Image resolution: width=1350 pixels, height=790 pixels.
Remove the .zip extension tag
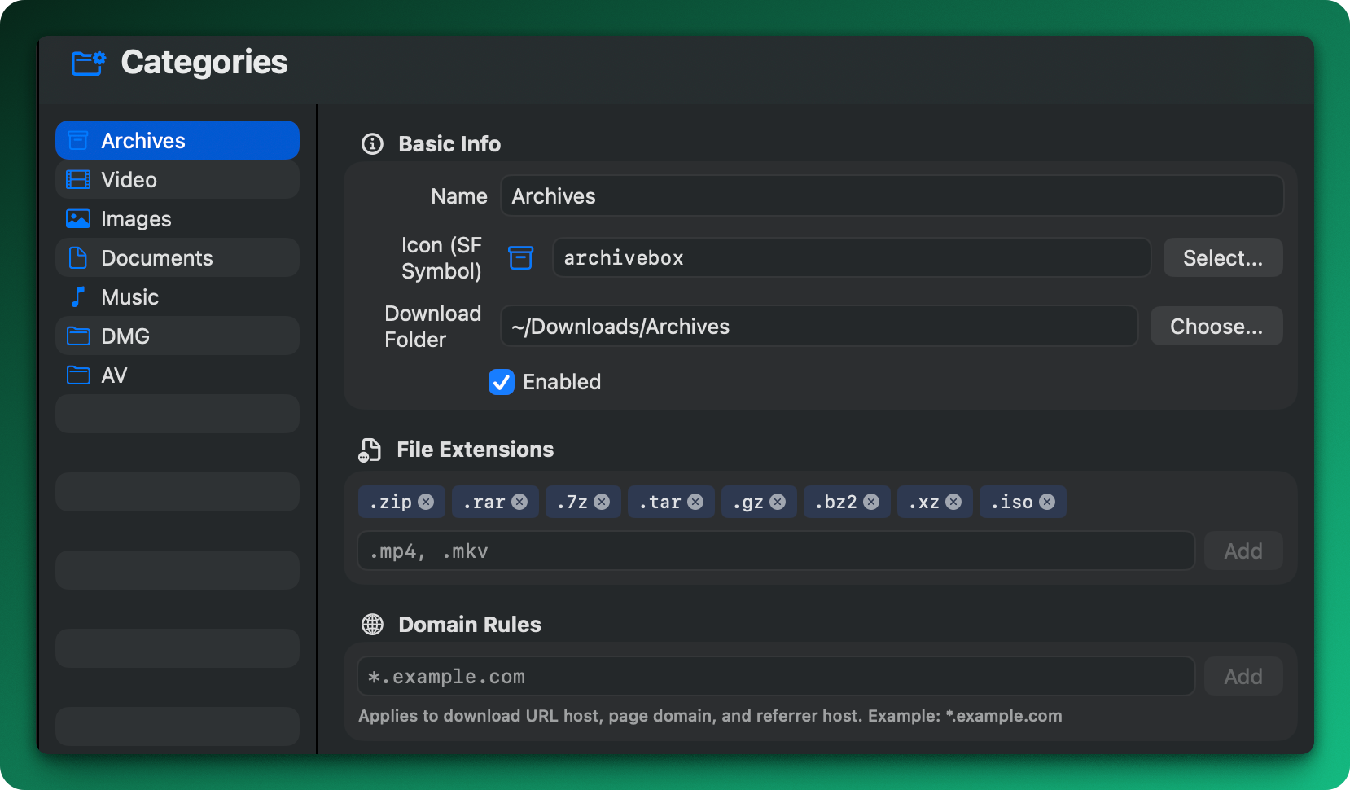click(x=426, y=502)
